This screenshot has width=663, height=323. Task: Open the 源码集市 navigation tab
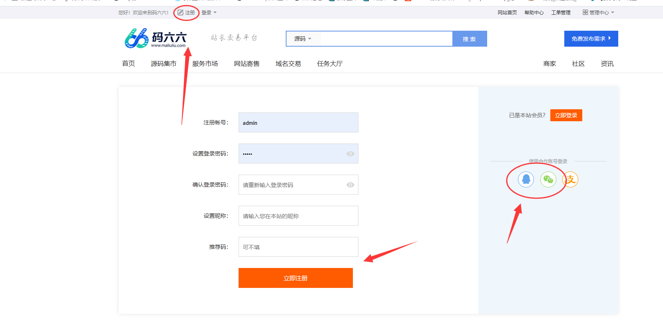click(163, 64)
